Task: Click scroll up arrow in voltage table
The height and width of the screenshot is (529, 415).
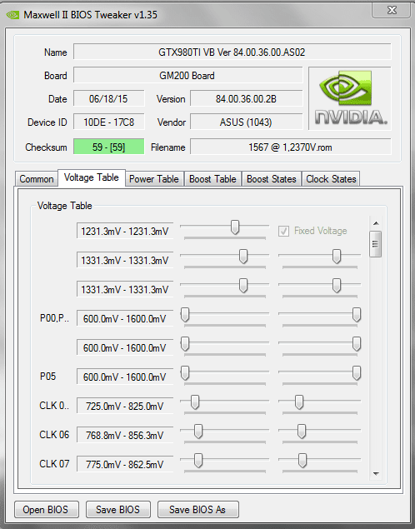Action: pos(376,223)
